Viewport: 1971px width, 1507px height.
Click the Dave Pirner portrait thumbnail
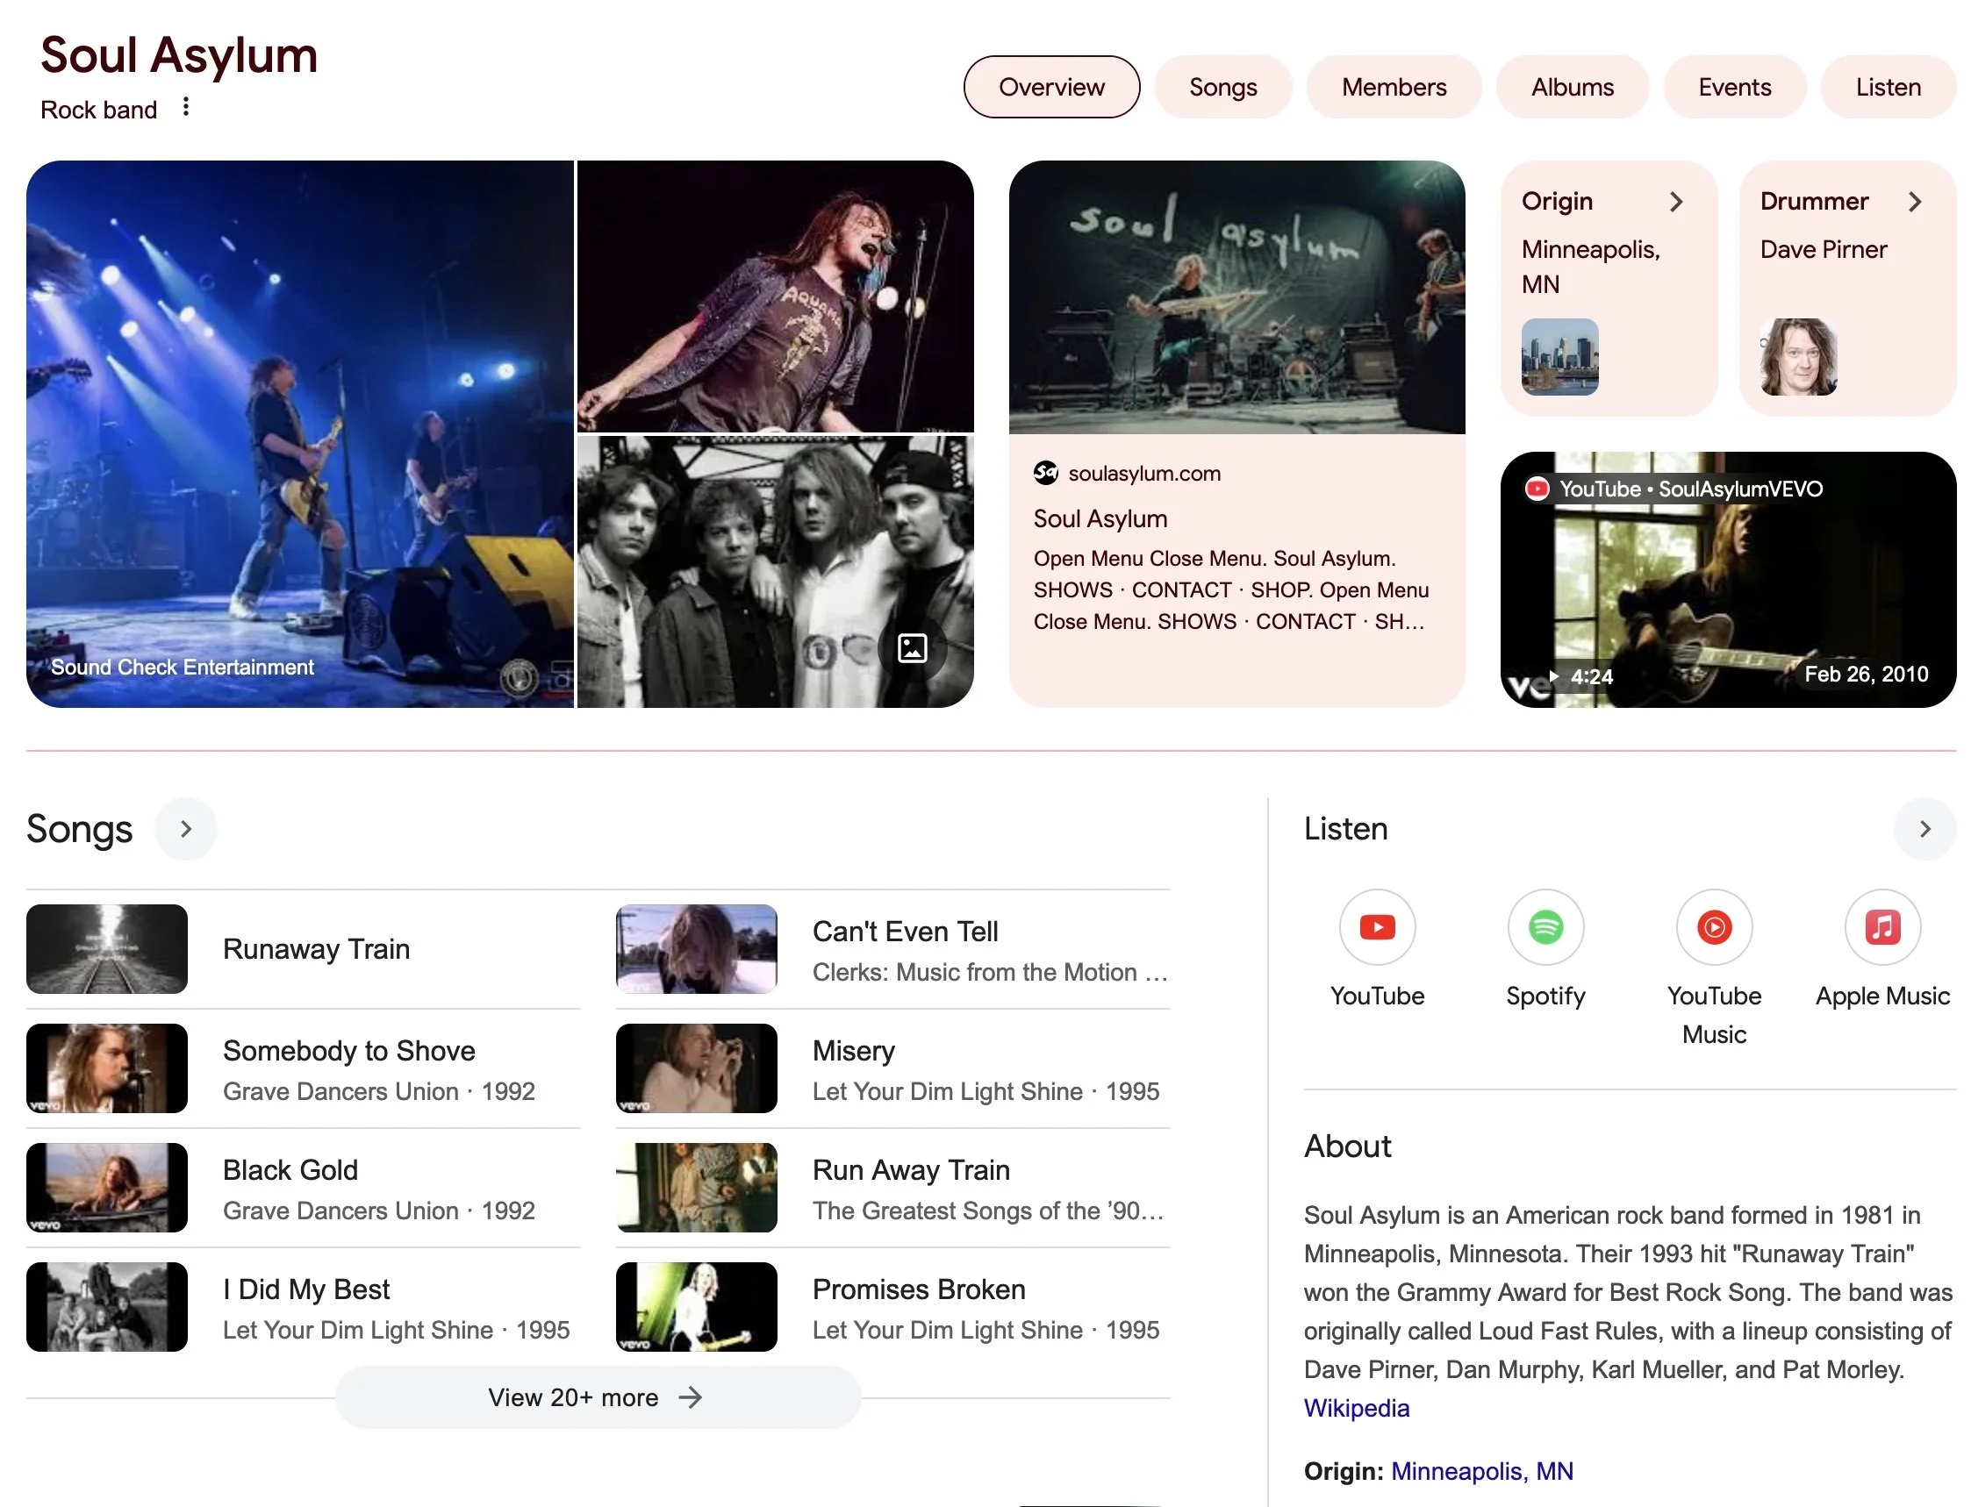1798,357
